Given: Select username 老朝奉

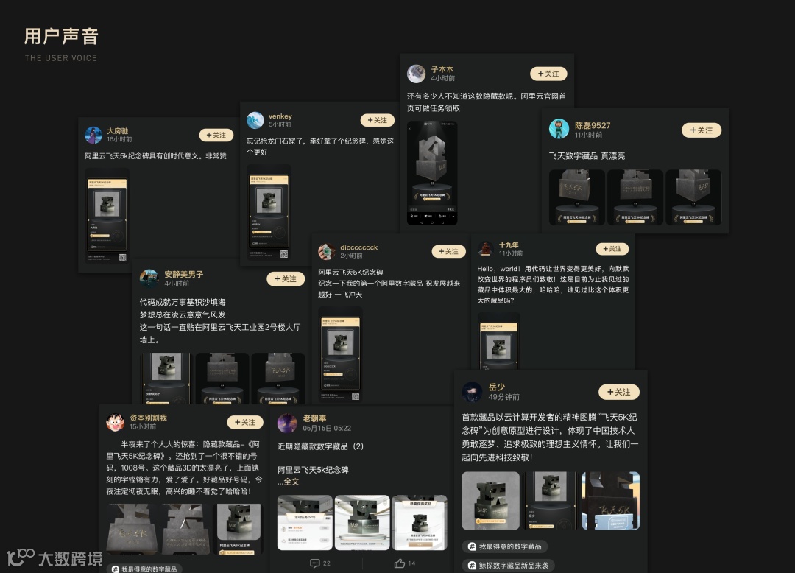Looking at the screenshot, I should coord(314,418).
